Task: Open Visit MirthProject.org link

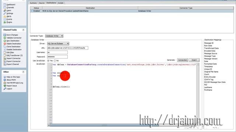Action: [15, 83]
